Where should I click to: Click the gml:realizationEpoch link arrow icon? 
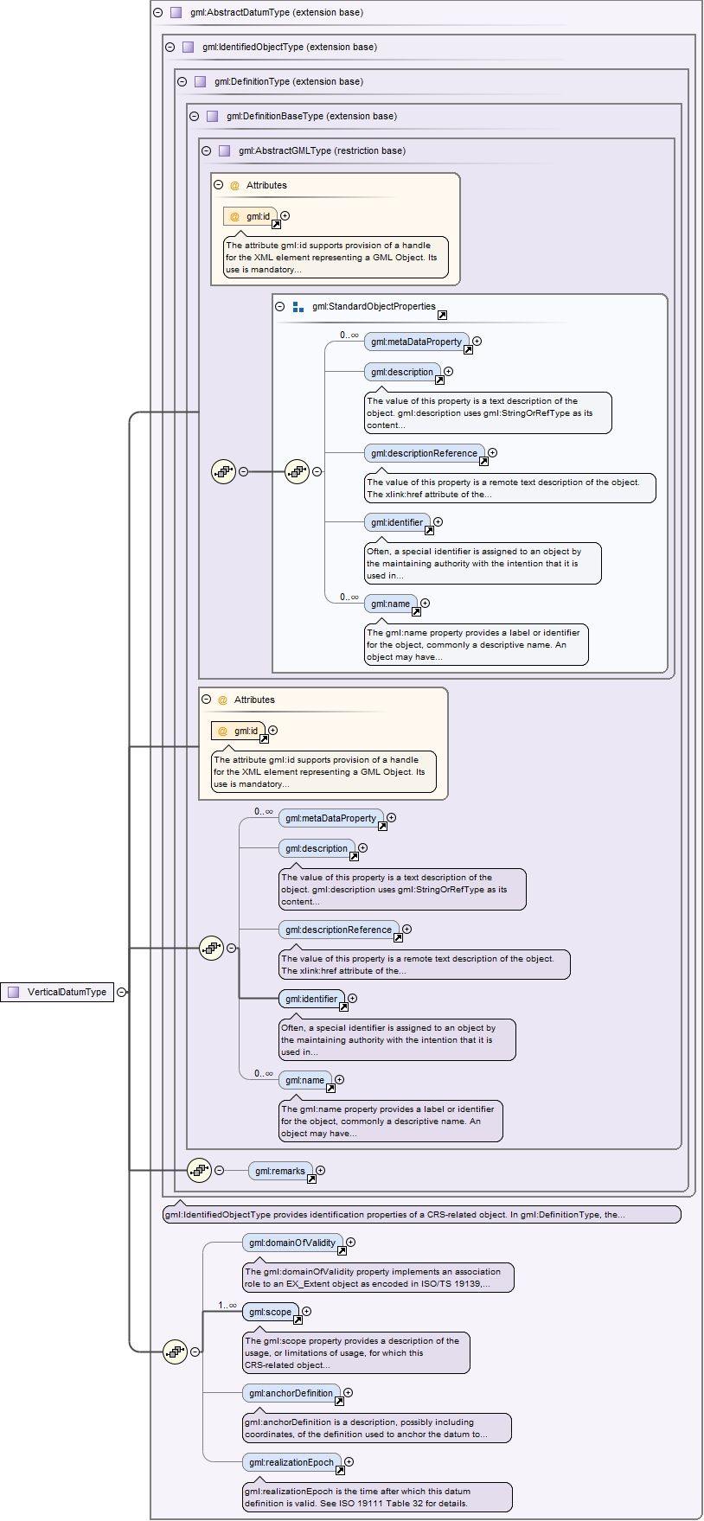click(x=340, y=1471)
